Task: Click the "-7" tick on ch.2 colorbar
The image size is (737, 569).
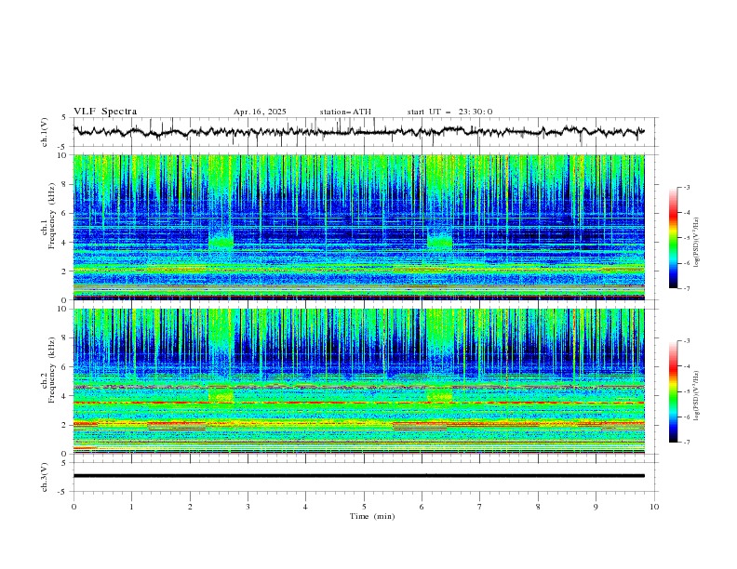Action: 686,442
